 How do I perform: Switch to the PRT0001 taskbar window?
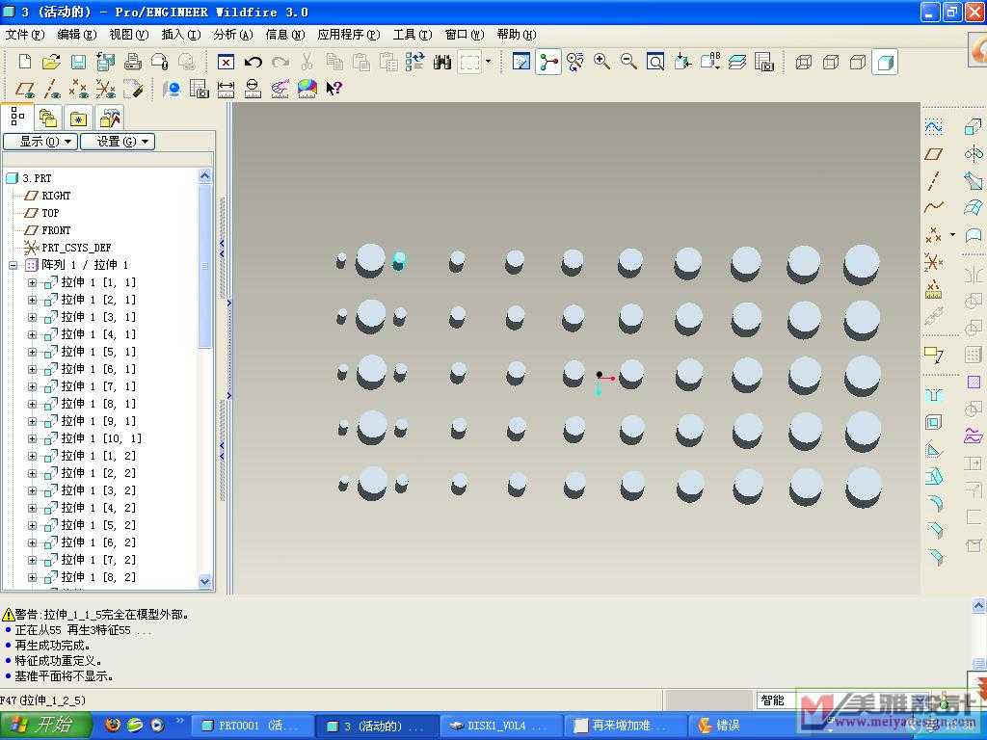coord(252,726)
